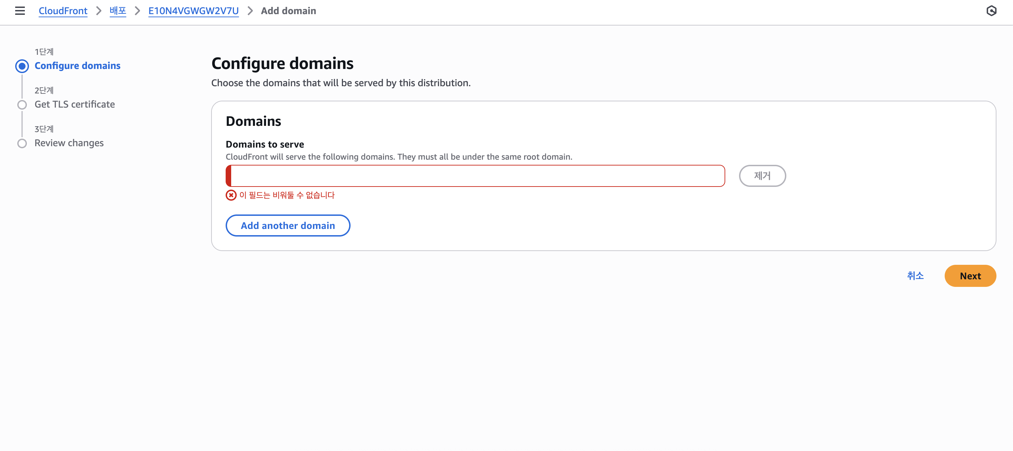Select the step 1 Configure domains indicator
The width and height of the screenshot is (1013, 451).
point(22,66)
